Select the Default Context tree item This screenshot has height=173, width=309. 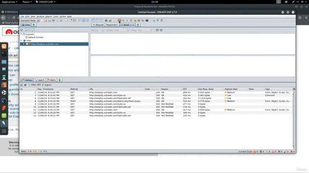[36, 37]
